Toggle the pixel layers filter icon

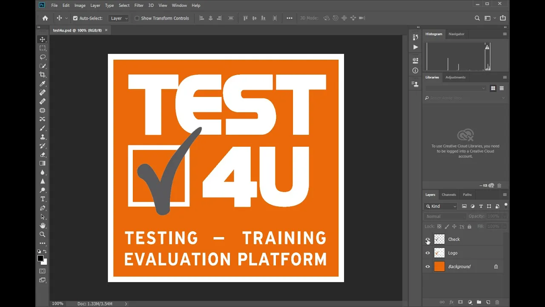[464, 206]
